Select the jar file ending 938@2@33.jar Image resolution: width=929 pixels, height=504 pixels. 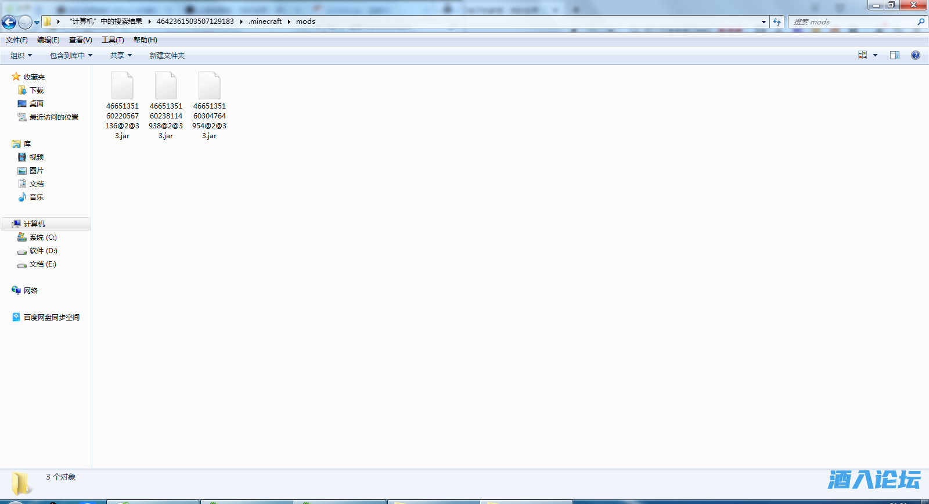tap(166, 106)
